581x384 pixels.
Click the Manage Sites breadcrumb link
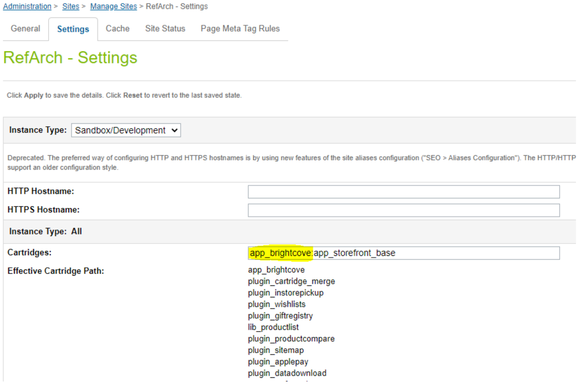113,6
